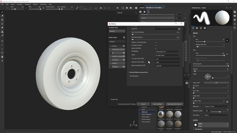Click the lazy mouse icon in top toolbar
The width and height of the screenshot is (237, 133).
[77, 8]
